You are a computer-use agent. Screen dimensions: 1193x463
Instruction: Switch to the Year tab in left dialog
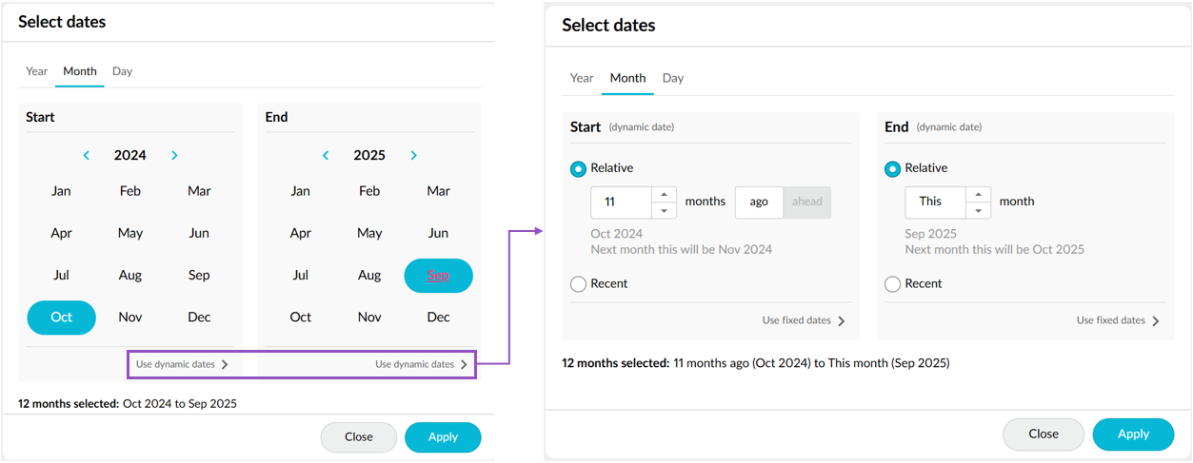pos(36,71)
